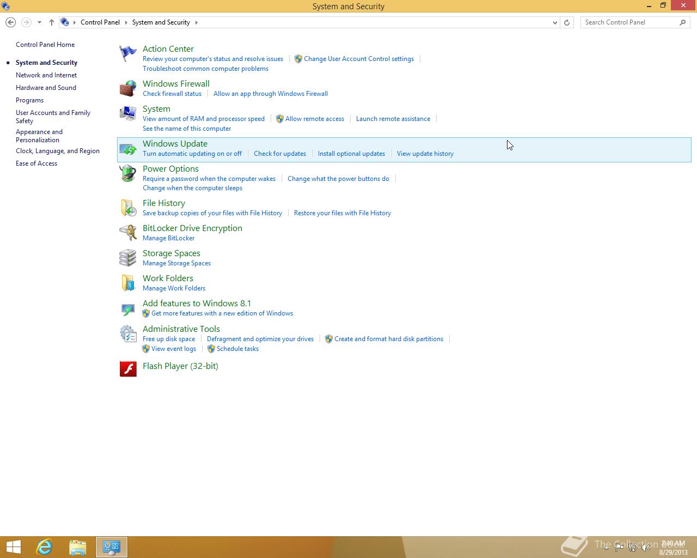697x558 pixels.
Task: Open the Administrative Tools icon
Action: (128, 333)
